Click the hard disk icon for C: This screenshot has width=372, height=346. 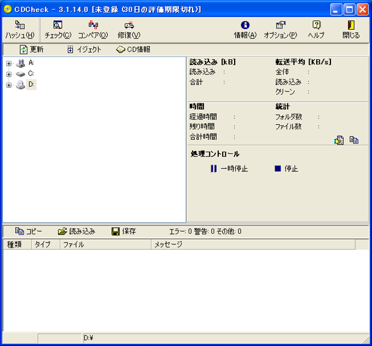[20, 74]
